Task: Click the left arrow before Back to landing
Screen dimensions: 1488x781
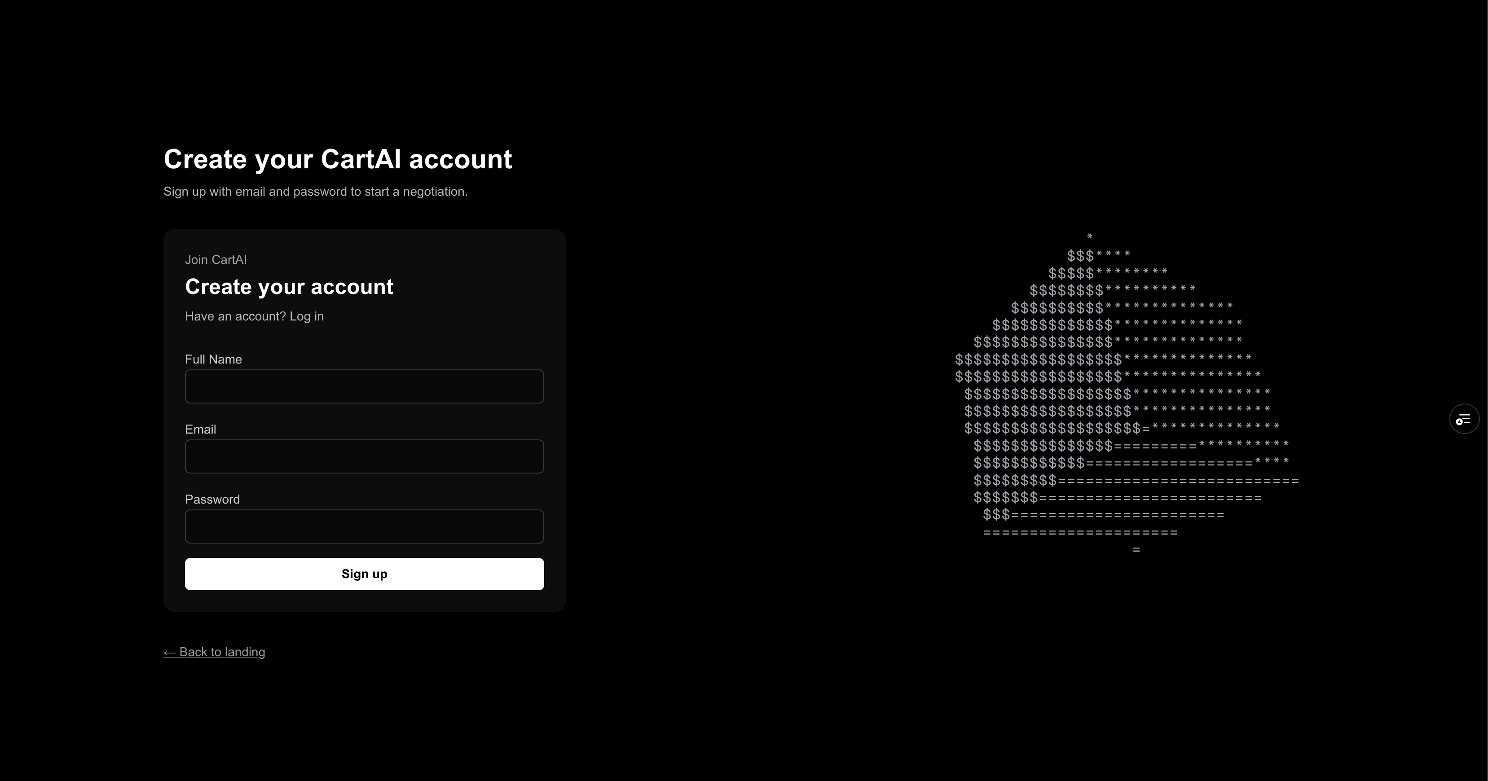Action: pos(169,652)
